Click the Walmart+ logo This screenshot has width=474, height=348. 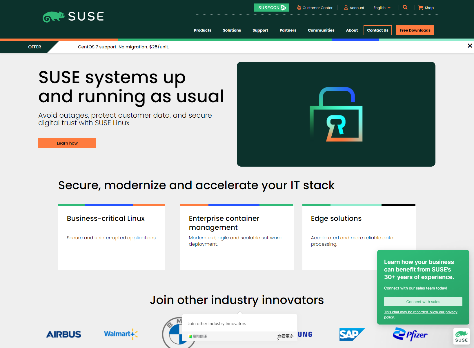tap(121, 334)
